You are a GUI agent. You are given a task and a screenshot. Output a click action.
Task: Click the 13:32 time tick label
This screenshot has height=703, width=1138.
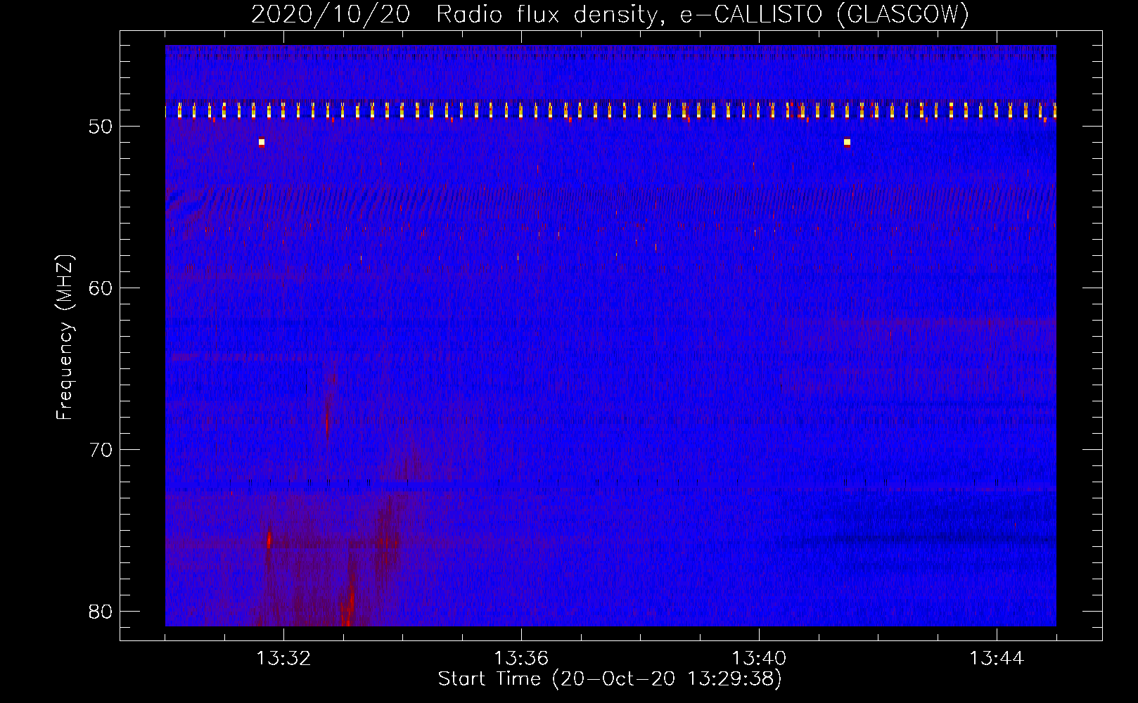coord(283,659)
